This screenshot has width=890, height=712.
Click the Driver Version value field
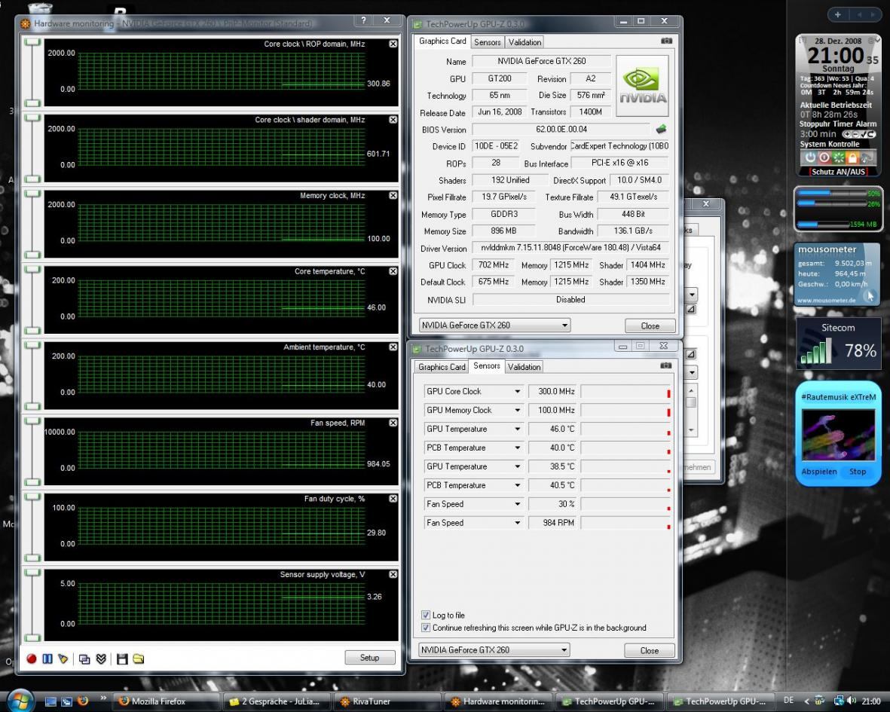[x=571, y=248]
